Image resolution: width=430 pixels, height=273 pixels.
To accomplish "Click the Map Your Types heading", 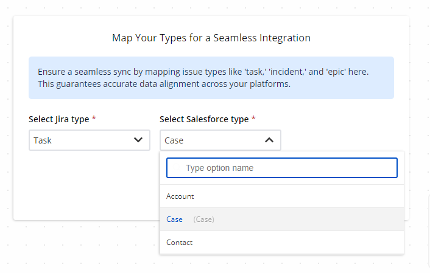I will pyautogui.click(x=211, y=38).
